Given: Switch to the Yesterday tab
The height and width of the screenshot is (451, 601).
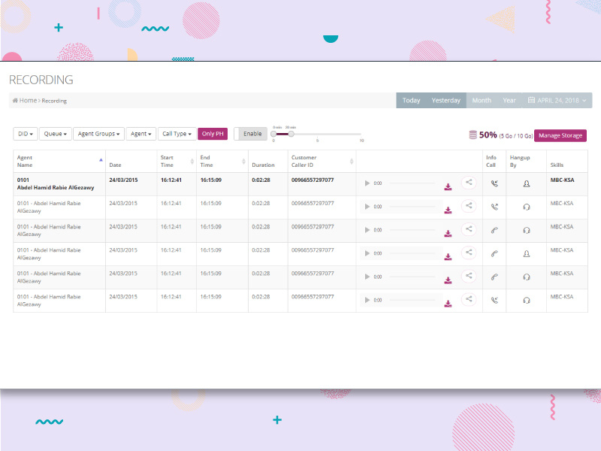Looking at the screenshot, I should pyautogui.click(x=446, y=99).
